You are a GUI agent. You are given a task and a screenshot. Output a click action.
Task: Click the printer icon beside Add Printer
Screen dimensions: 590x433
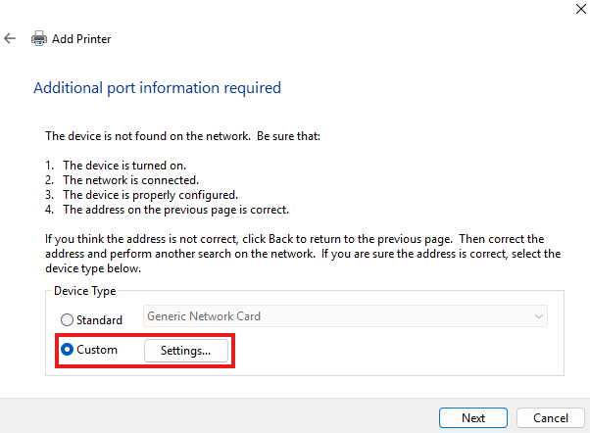pos(39,38)
